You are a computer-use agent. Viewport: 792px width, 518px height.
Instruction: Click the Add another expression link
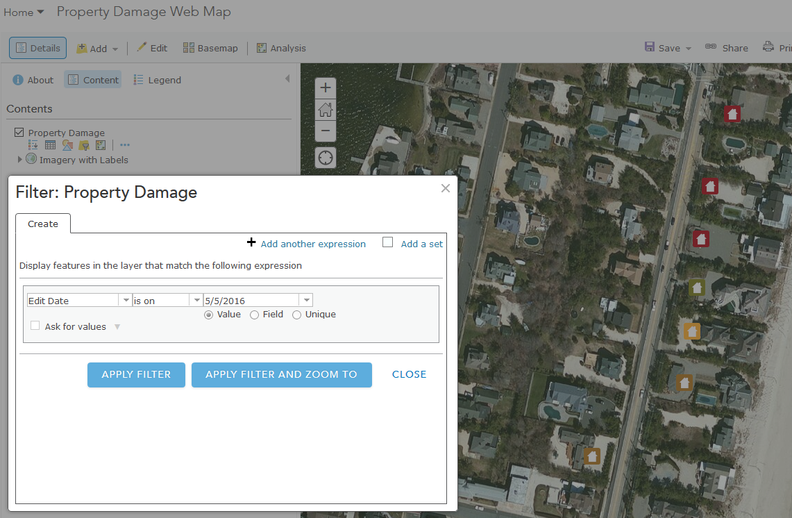coord(313,244)
